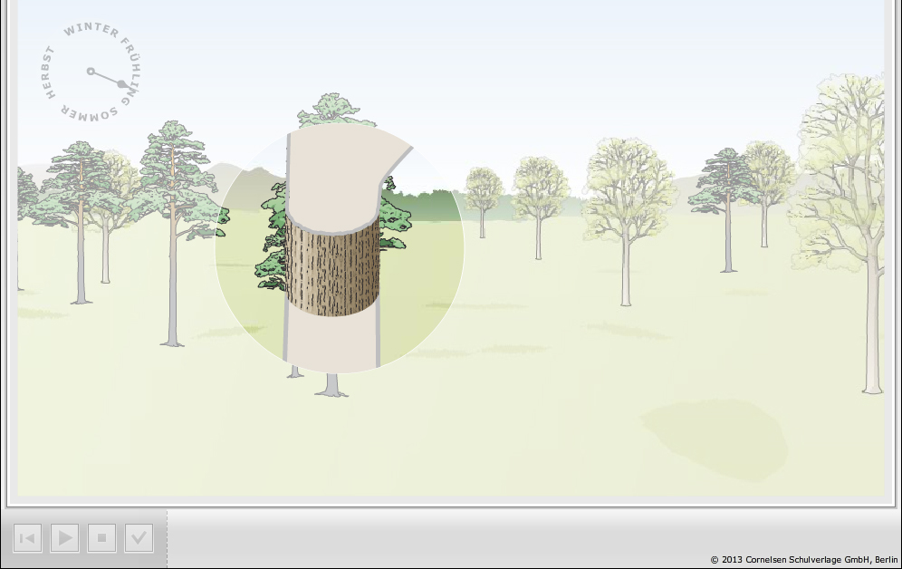
Task: Click the smallest deciduous tree right of magnifier
Action: pyautogui.click(x=483, y=195)
